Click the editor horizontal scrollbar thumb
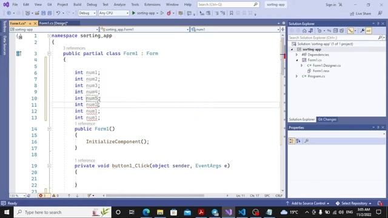388x218 pixels. [155, 196]
